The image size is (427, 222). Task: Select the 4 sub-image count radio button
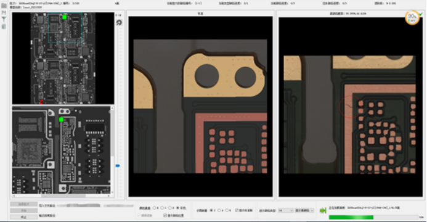click(x=219, y=210)
